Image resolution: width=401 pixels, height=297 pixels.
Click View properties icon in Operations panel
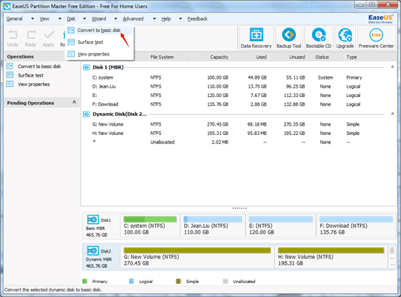click(9, 84)
